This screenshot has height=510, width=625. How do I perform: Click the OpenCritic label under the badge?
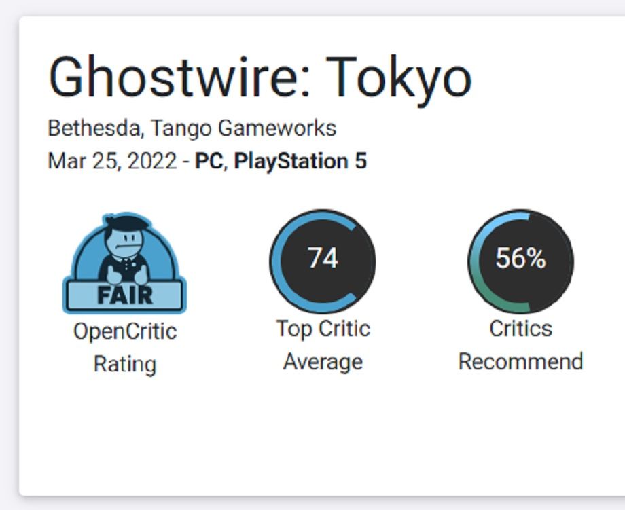[x=125, y=331]
